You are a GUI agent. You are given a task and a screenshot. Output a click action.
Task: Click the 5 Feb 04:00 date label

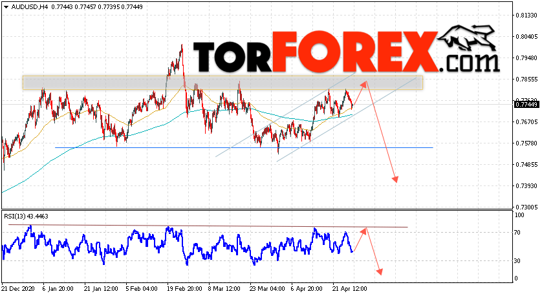[142, 289]
